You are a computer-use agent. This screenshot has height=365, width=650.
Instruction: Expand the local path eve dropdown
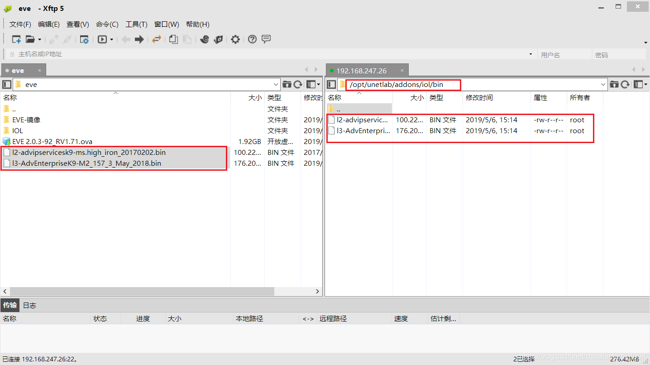point(276,84)
